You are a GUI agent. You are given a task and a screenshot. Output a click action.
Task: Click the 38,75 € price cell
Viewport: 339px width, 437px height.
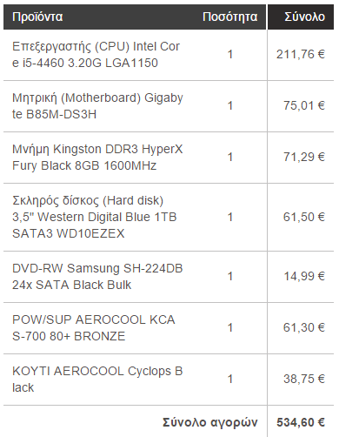coord(304,379)
